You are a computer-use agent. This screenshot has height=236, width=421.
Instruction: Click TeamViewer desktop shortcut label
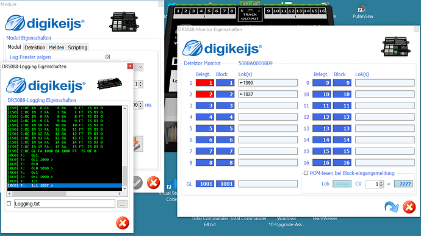(325, 218)
